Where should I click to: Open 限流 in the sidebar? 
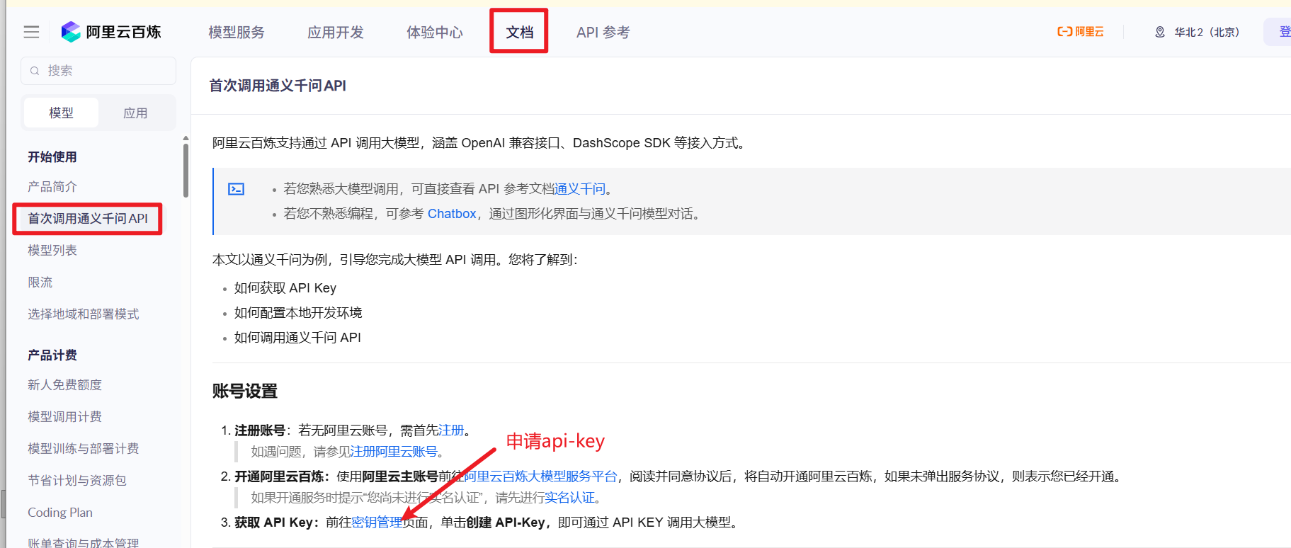click(x=40, y=282)
